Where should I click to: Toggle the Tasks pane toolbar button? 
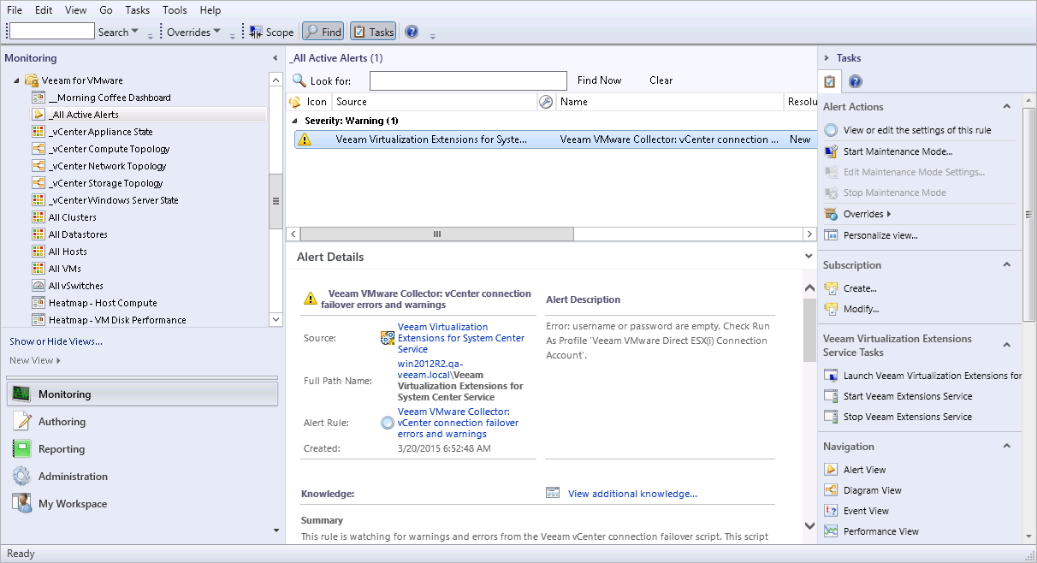pyautogui.click(x=373, y=33)
